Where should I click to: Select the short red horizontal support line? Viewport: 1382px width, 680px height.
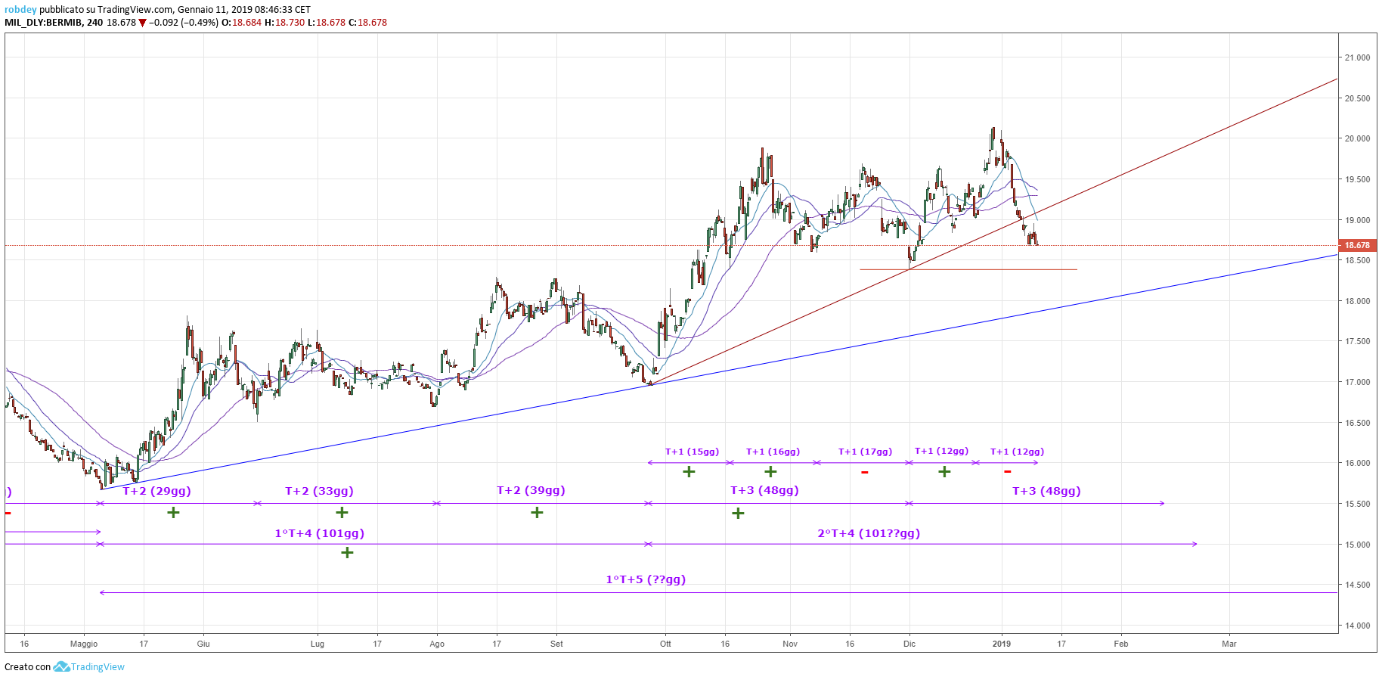(x=968, y=269)
